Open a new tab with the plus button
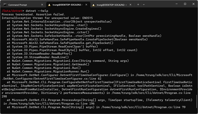The height and width of the screenshot is (114, 198). 138,5
